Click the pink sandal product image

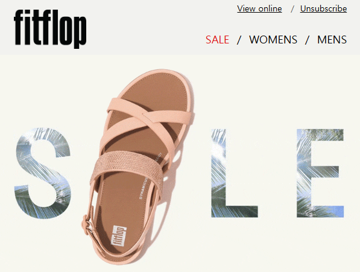[x=137, y=166]
